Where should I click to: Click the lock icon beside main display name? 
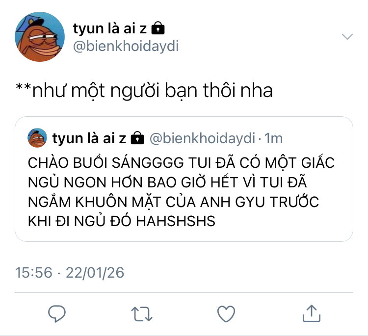158,28
